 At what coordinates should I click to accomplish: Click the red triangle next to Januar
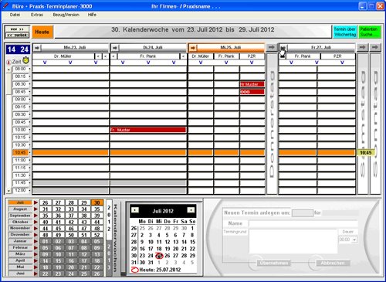tap(36, 241)
